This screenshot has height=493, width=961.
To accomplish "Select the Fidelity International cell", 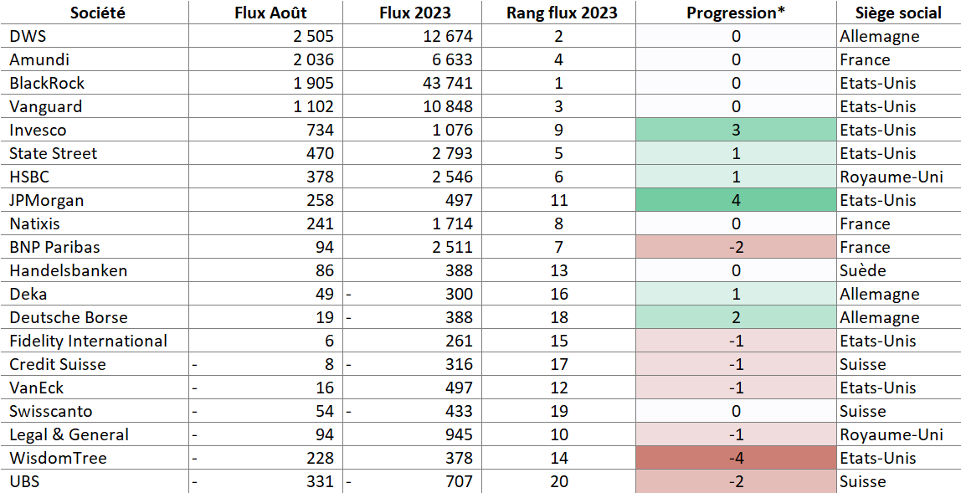I will click(95, 341).
